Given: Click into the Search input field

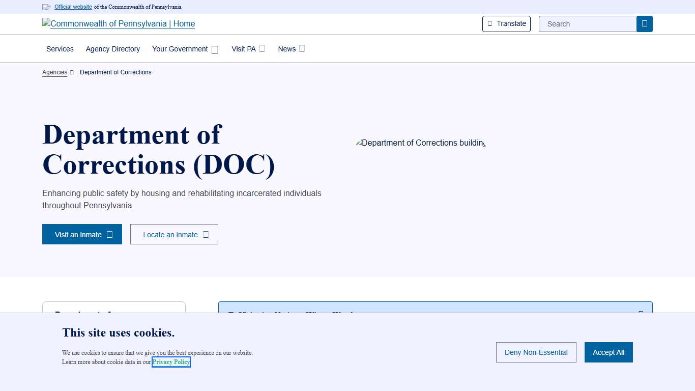Looking at the screenshot, I should [588, 24].
